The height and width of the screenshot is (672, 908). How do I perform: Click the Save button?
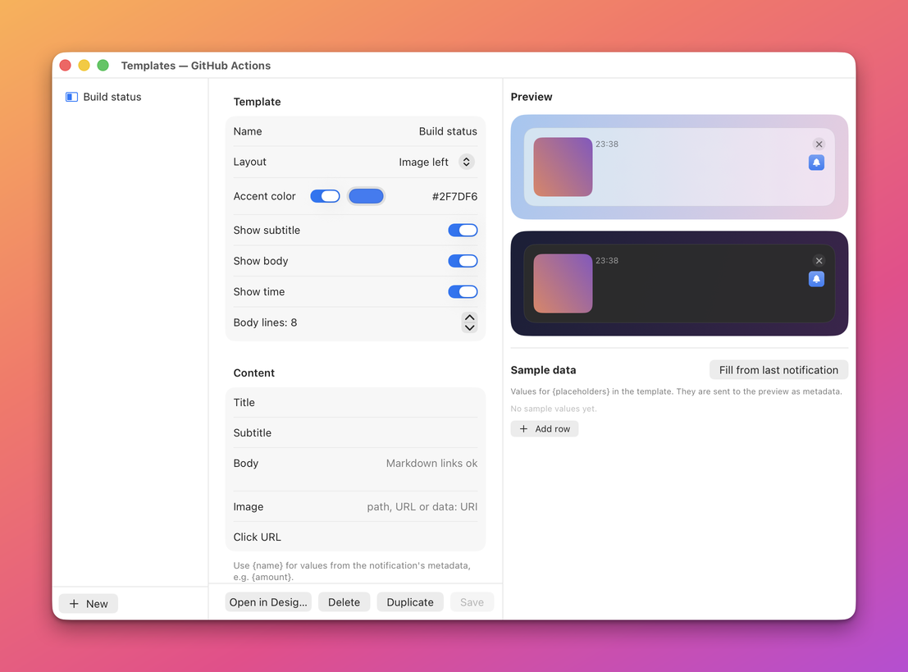[472, 602]
